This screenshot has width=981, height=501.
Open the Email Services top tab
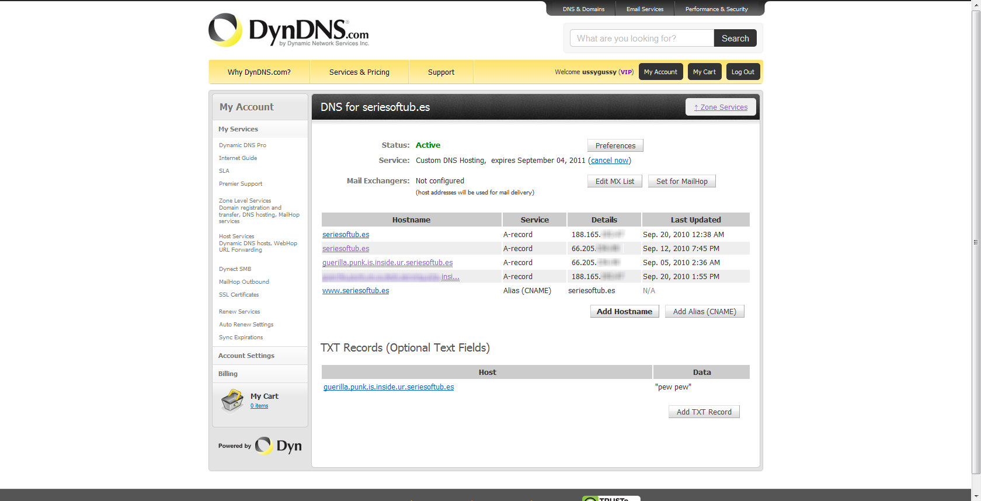coord(645,9)
